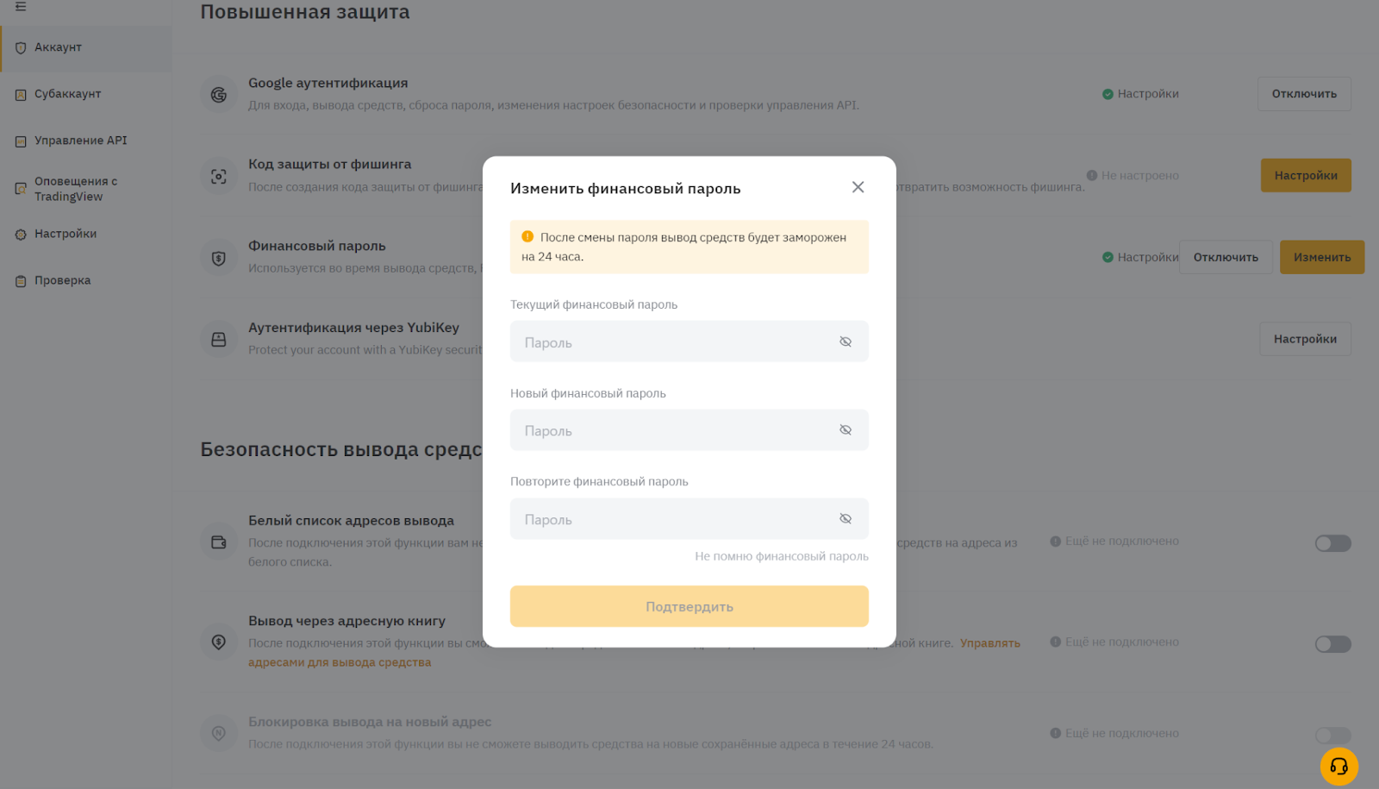Close the change financial password dialog

pos(858,187)
